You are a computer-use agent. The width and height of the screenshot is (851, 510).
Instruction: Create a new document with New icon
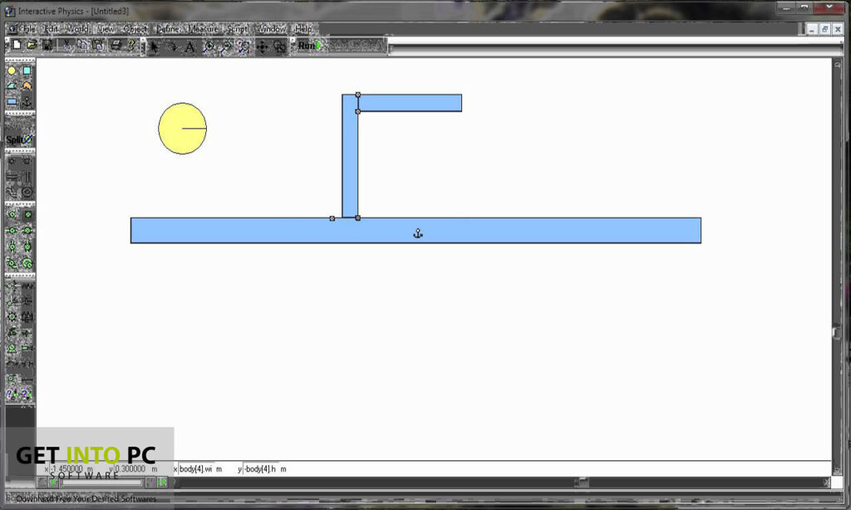(x=17, y=46)
